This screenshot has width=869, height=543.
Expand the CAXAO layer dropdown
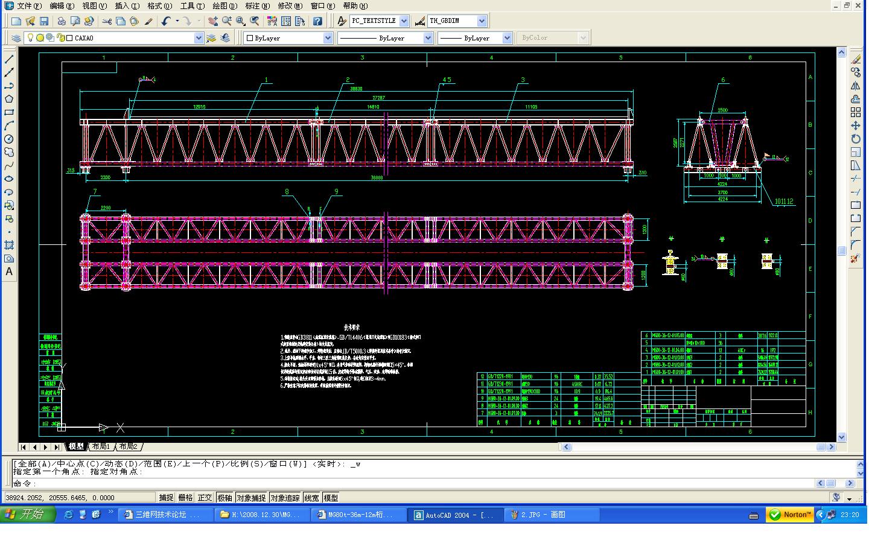click(x=199, y=38)
